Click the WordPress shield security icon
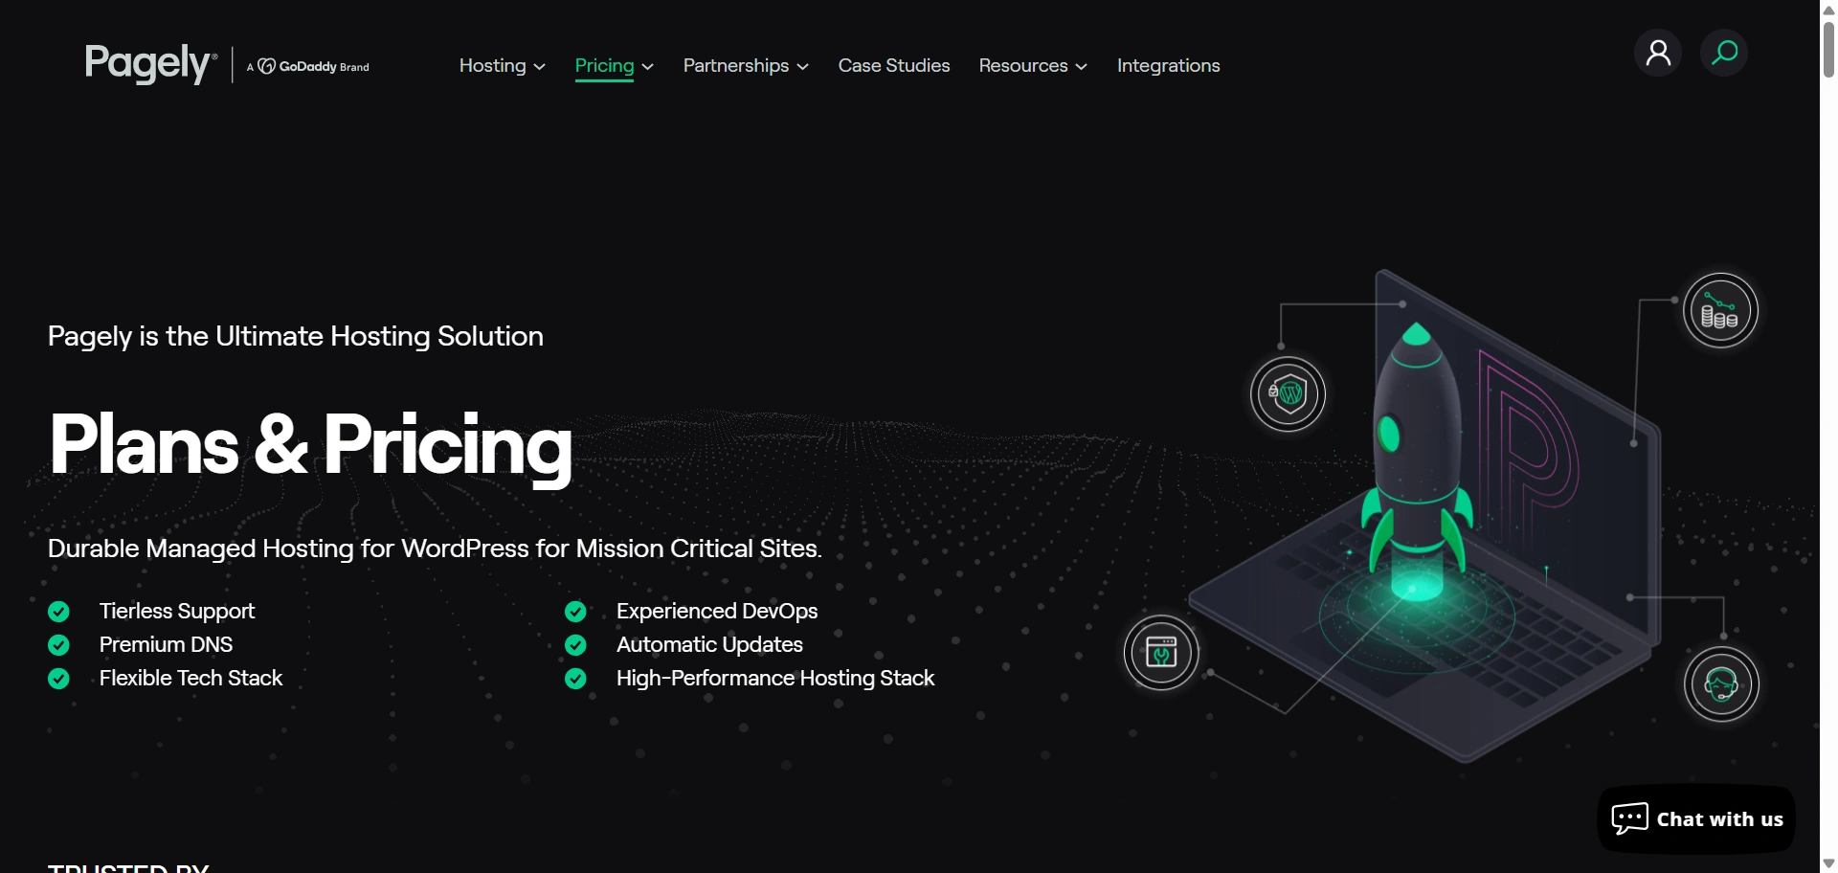Viewport: 1838px width, 873px height. [x=1289, y=393]
